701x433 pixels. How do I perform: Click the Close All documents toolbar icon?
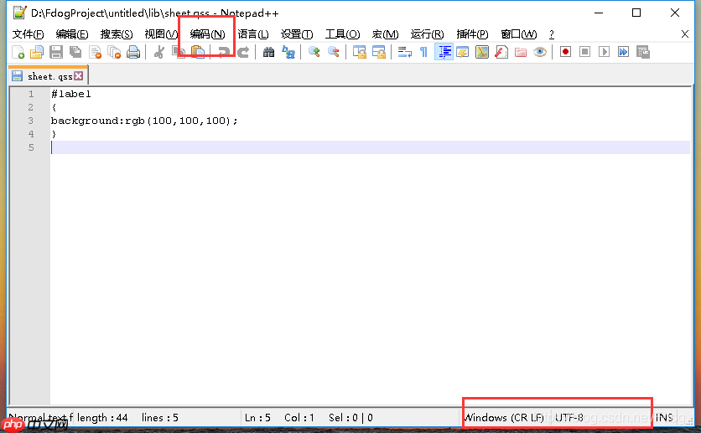114,52
